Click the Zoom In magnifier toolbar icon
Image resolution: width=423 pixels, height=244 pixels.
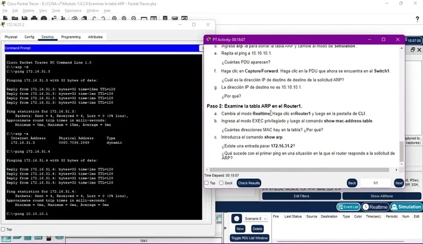[114, 18]
